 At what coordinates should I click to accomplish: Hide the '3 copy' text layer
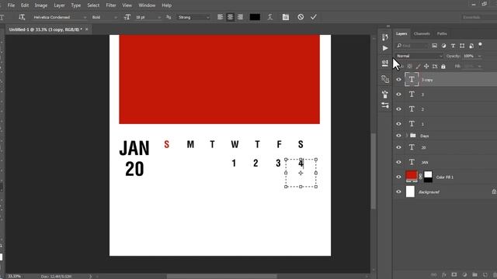(398, 80)
